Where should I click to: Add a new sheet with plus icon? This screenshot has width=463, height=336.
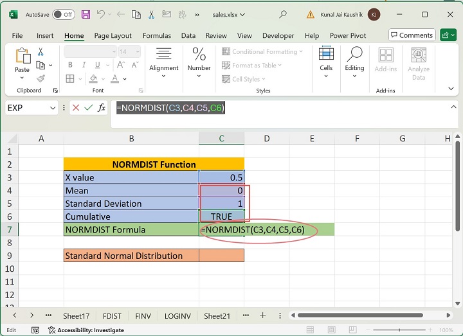pyautogui.click(x=262, y=315)
